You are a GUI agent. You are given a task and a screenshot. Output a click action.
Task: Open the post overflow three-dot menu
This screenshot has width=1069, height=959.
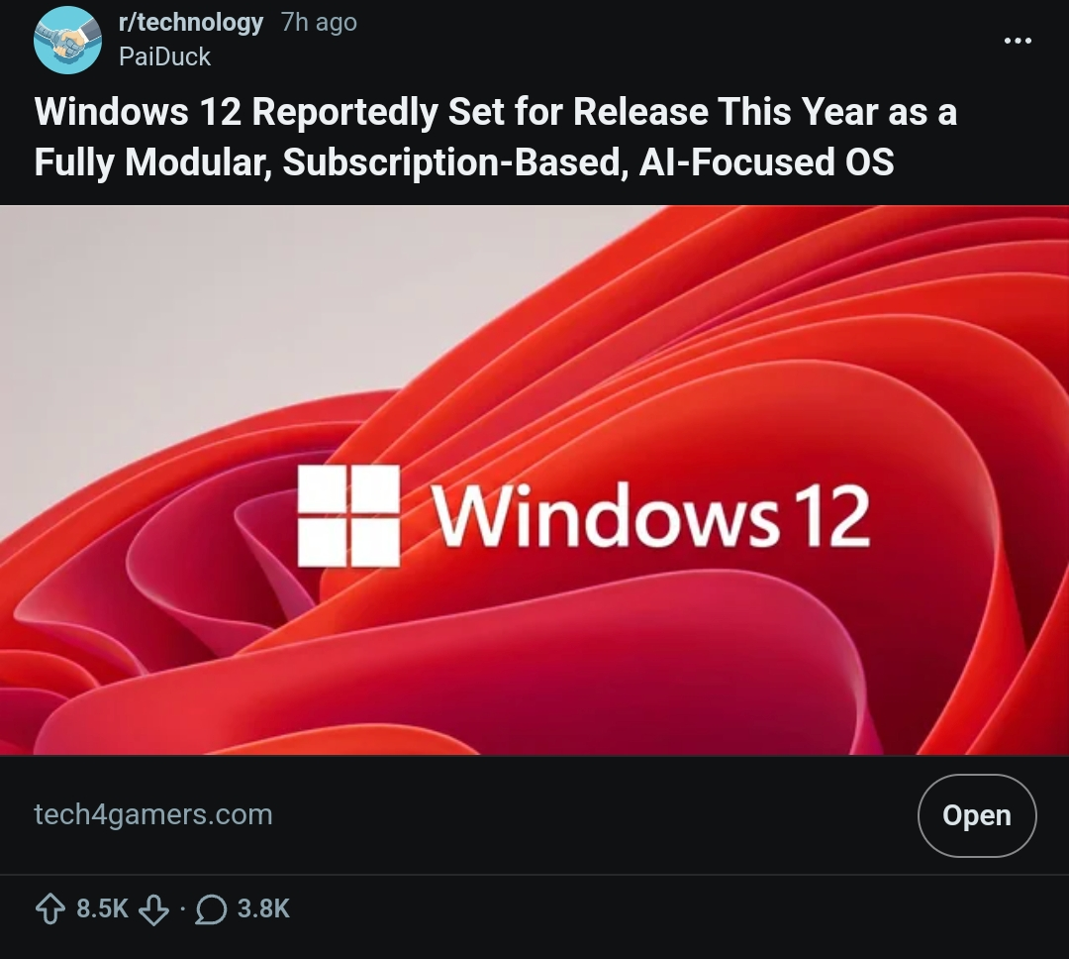point(1018,41)
